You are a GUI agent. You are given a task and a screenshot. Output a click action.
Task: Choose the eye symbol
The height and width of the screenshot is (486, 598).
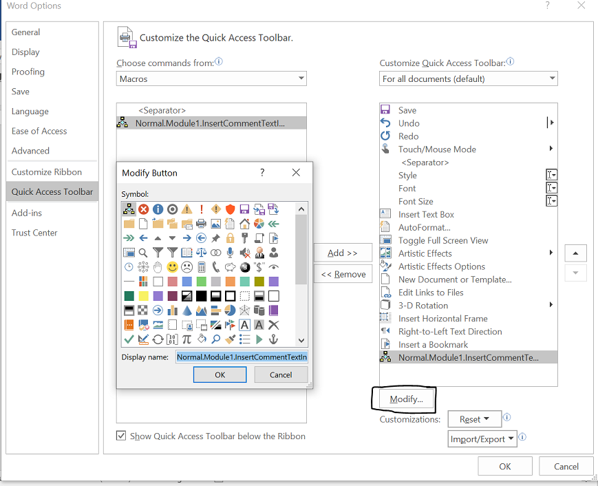273,267
